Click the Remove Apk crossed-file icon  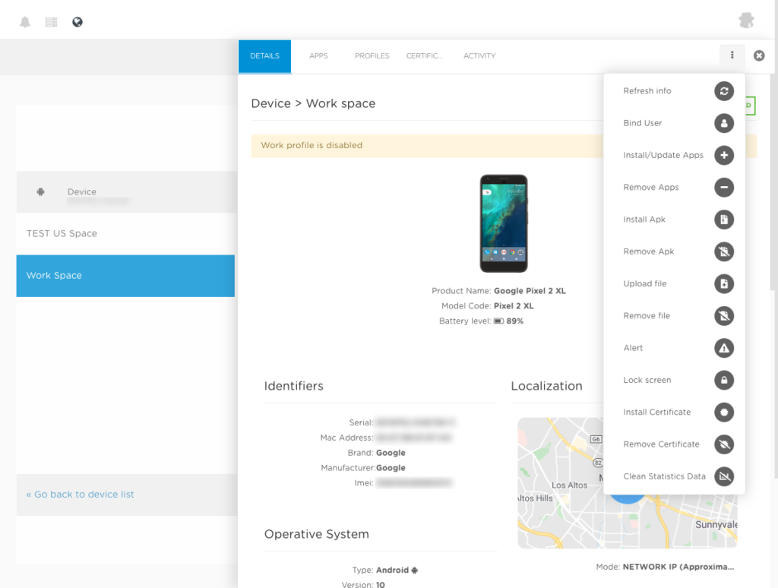724,251
